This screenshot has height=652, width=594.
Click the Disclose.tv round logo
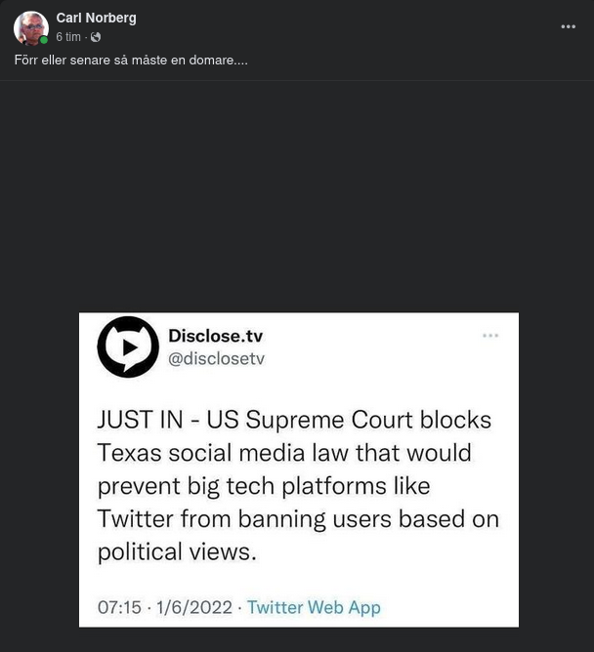coord(128,346)
